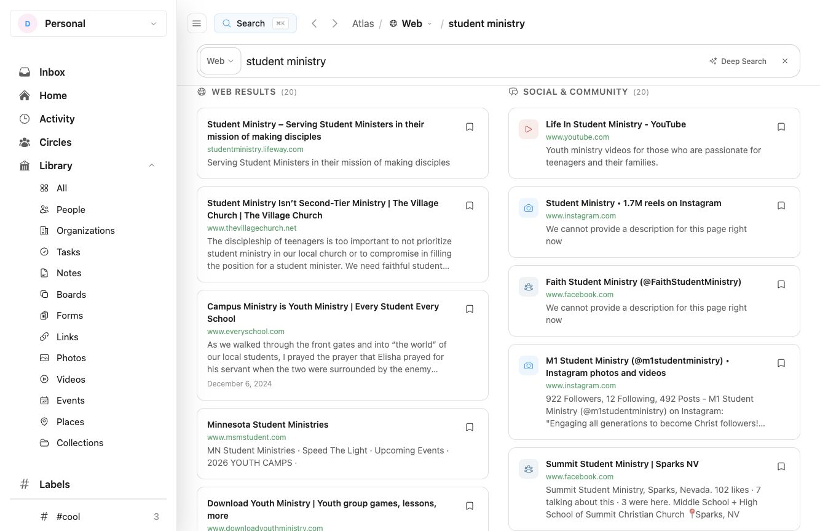Open Circles in the sidebar
This screenshot has height=531, width=820.
[88, 142]
